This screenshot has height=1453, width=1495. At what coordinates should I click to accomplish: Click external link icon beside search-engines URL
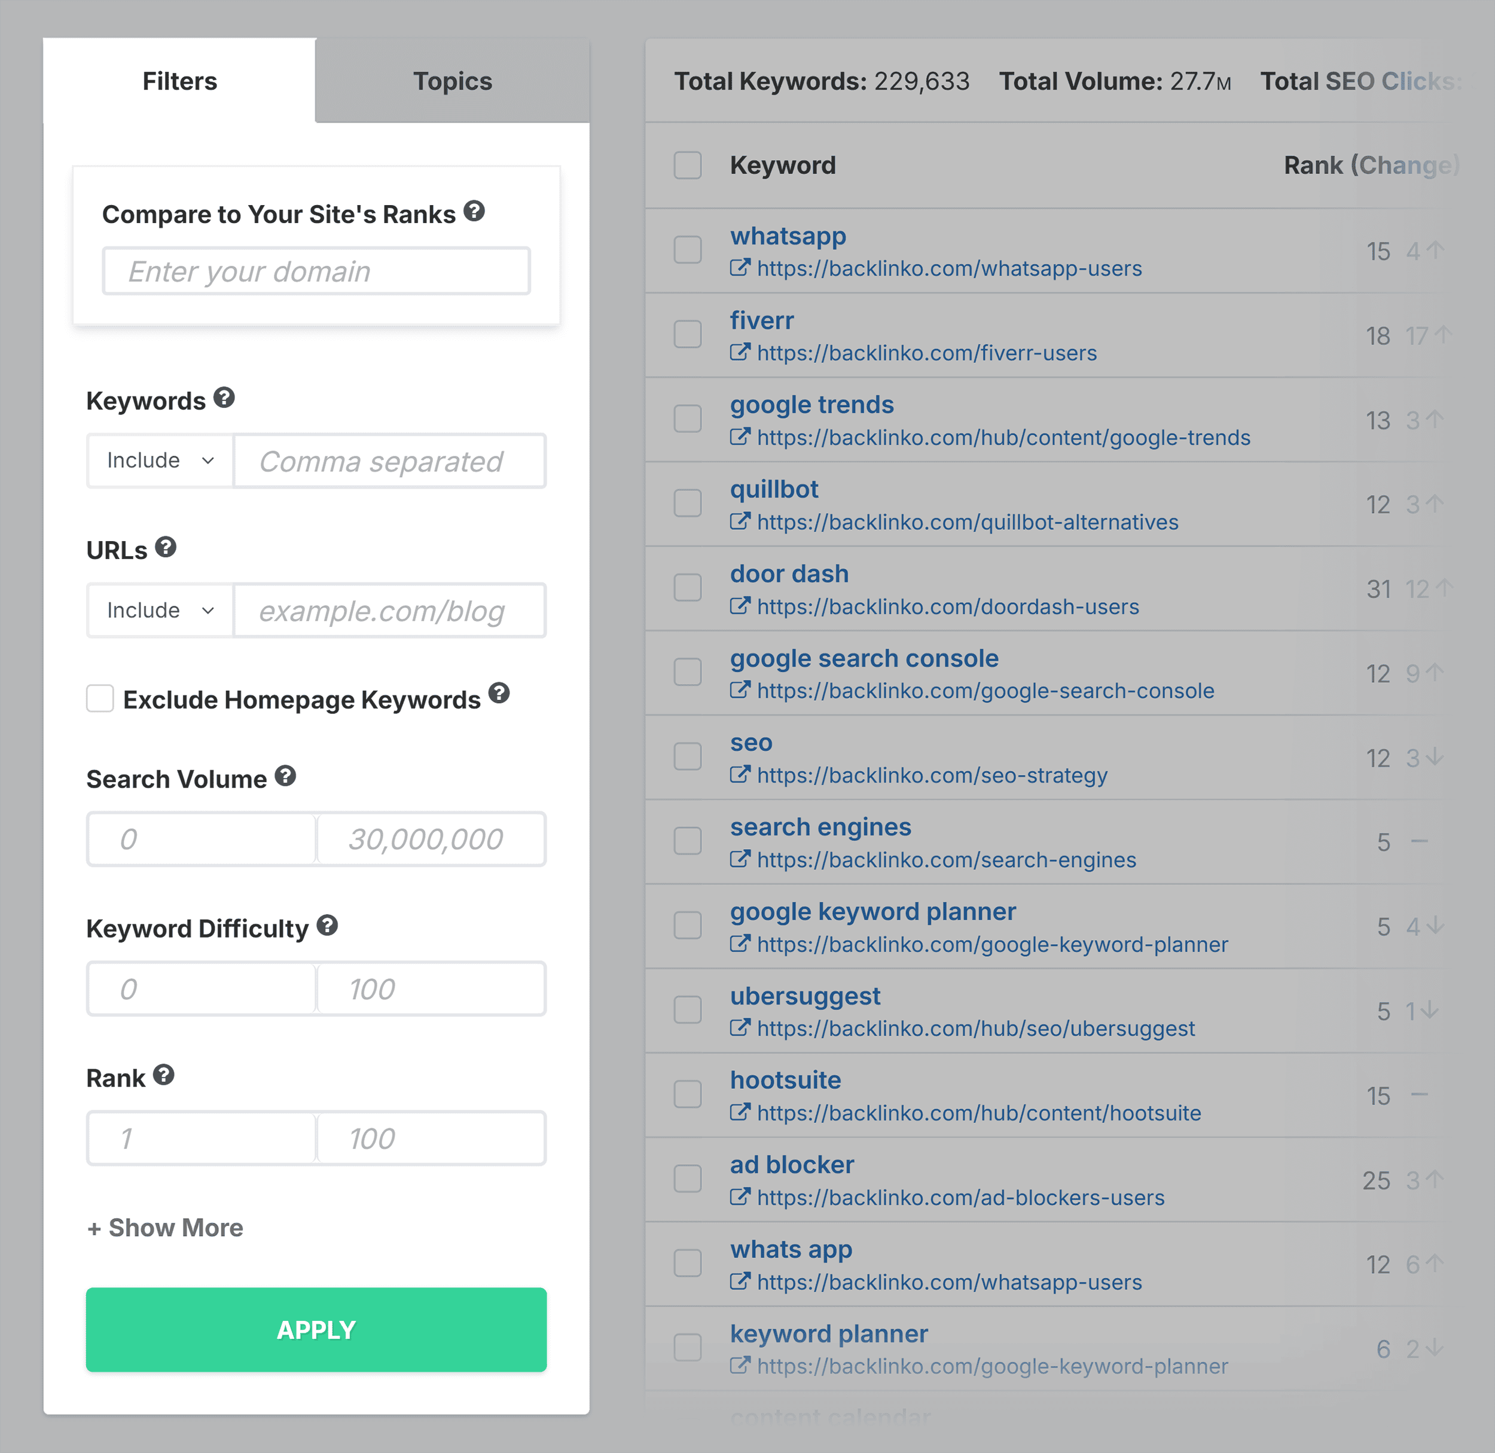click(x=740, y=860)
